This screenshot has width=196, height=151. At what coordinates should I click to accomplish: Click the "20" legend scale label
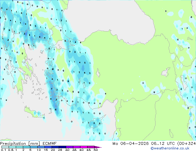[x=53, y=150]
